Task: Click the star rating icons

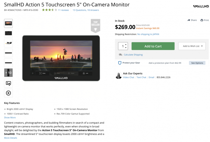Action: coord(50,10)
